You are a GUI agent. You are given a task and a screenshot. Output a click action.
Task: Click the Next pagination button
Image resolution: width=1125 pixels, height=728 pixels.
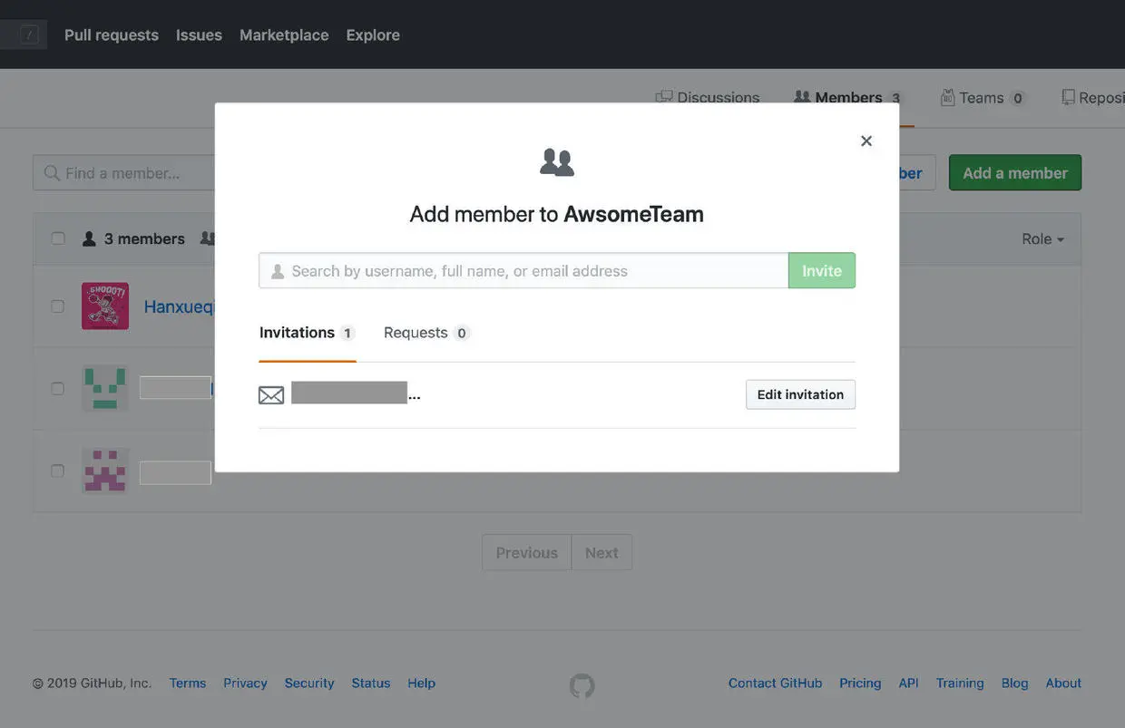click(x=602, y=552)
